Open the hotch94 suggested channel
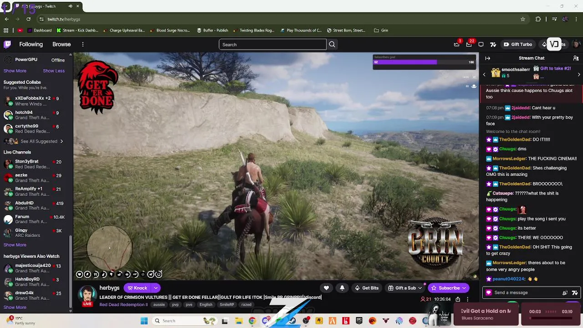 36,115
